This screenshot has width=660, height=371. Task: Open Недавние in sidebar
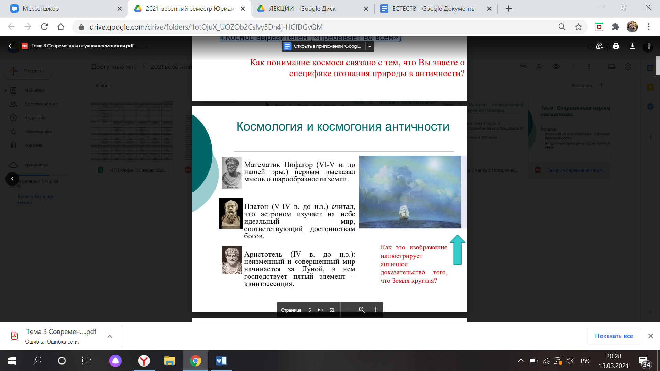[35, 118]
